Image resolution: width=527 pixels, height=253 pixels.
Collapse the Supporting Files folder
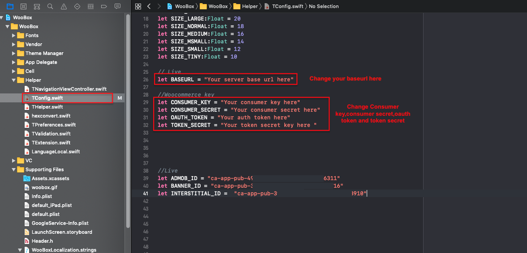(14, 169)
